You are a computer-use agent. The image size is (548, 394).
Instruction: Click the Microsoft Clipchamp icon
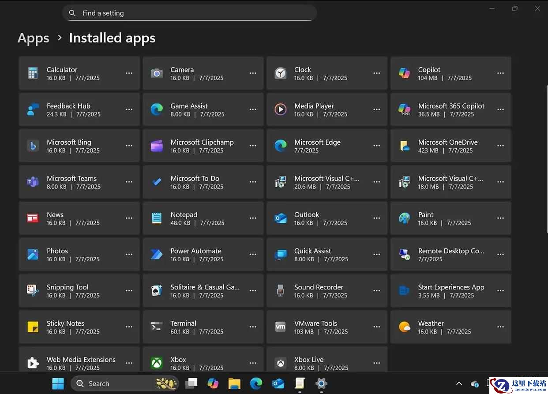[x=157, y=146]
